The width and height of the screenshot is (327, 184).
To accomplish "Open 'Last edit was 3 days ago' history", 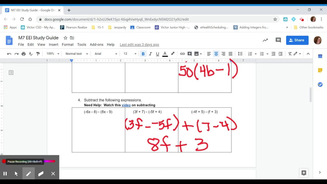I will pos(139,44).
